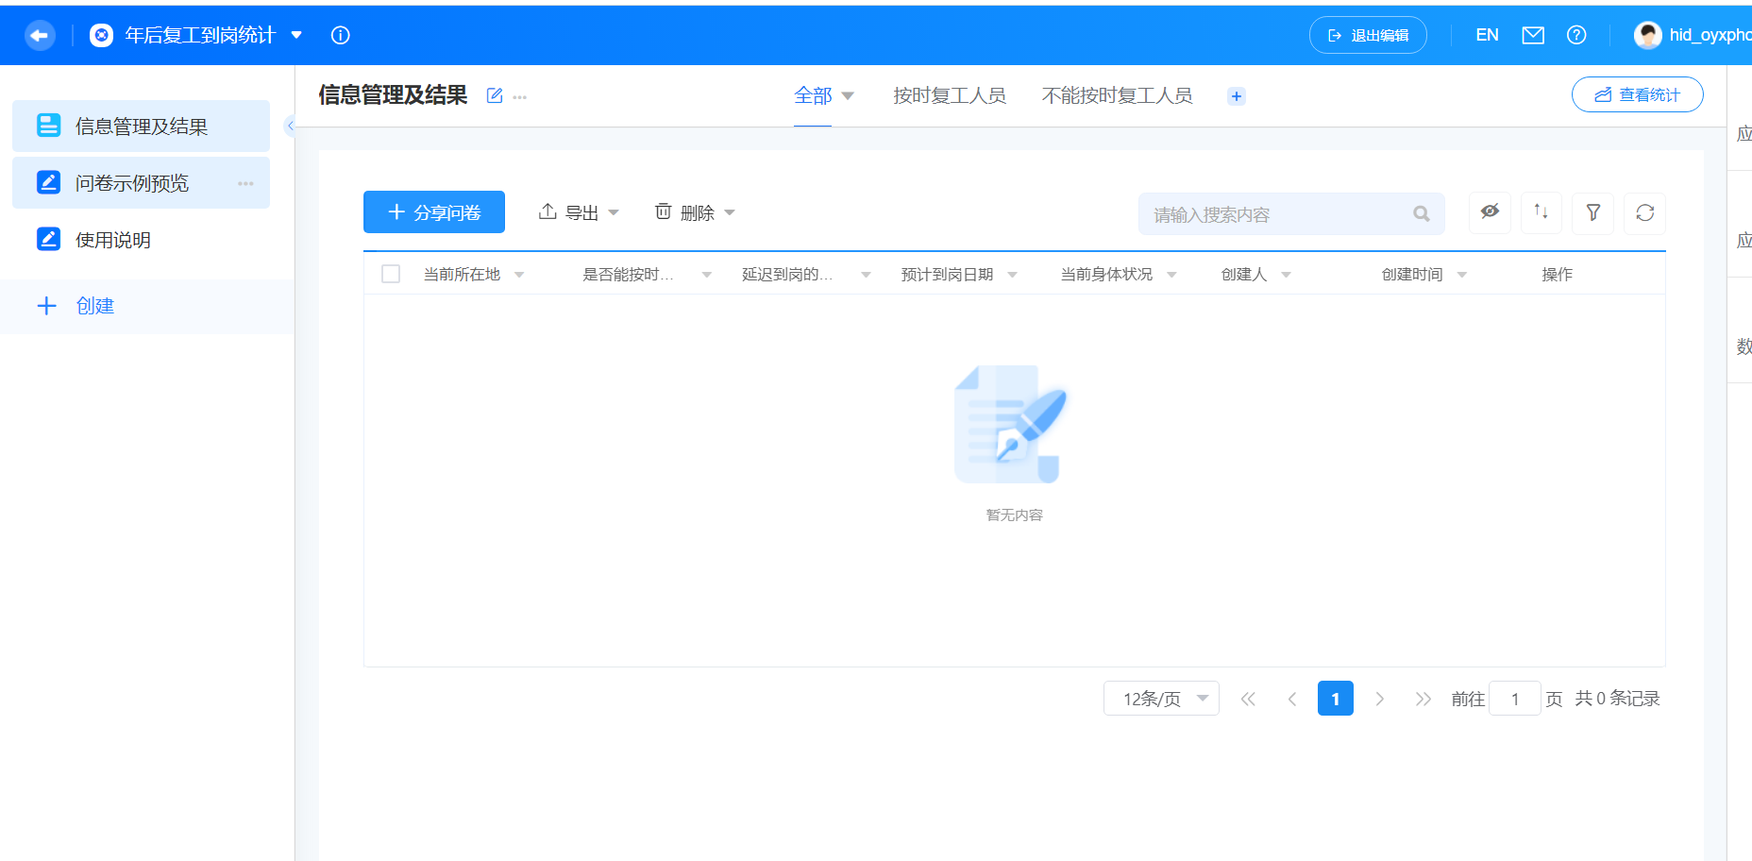
Task: Edit the 信息管理及结果 page title
Action: click(494, 95)
